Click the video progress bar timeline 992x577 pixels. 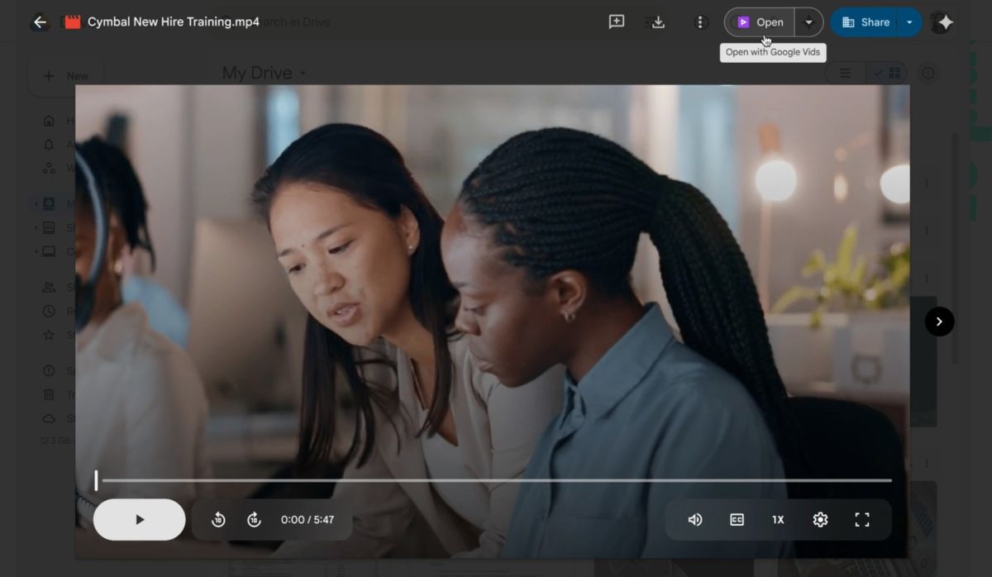(496, 479)
